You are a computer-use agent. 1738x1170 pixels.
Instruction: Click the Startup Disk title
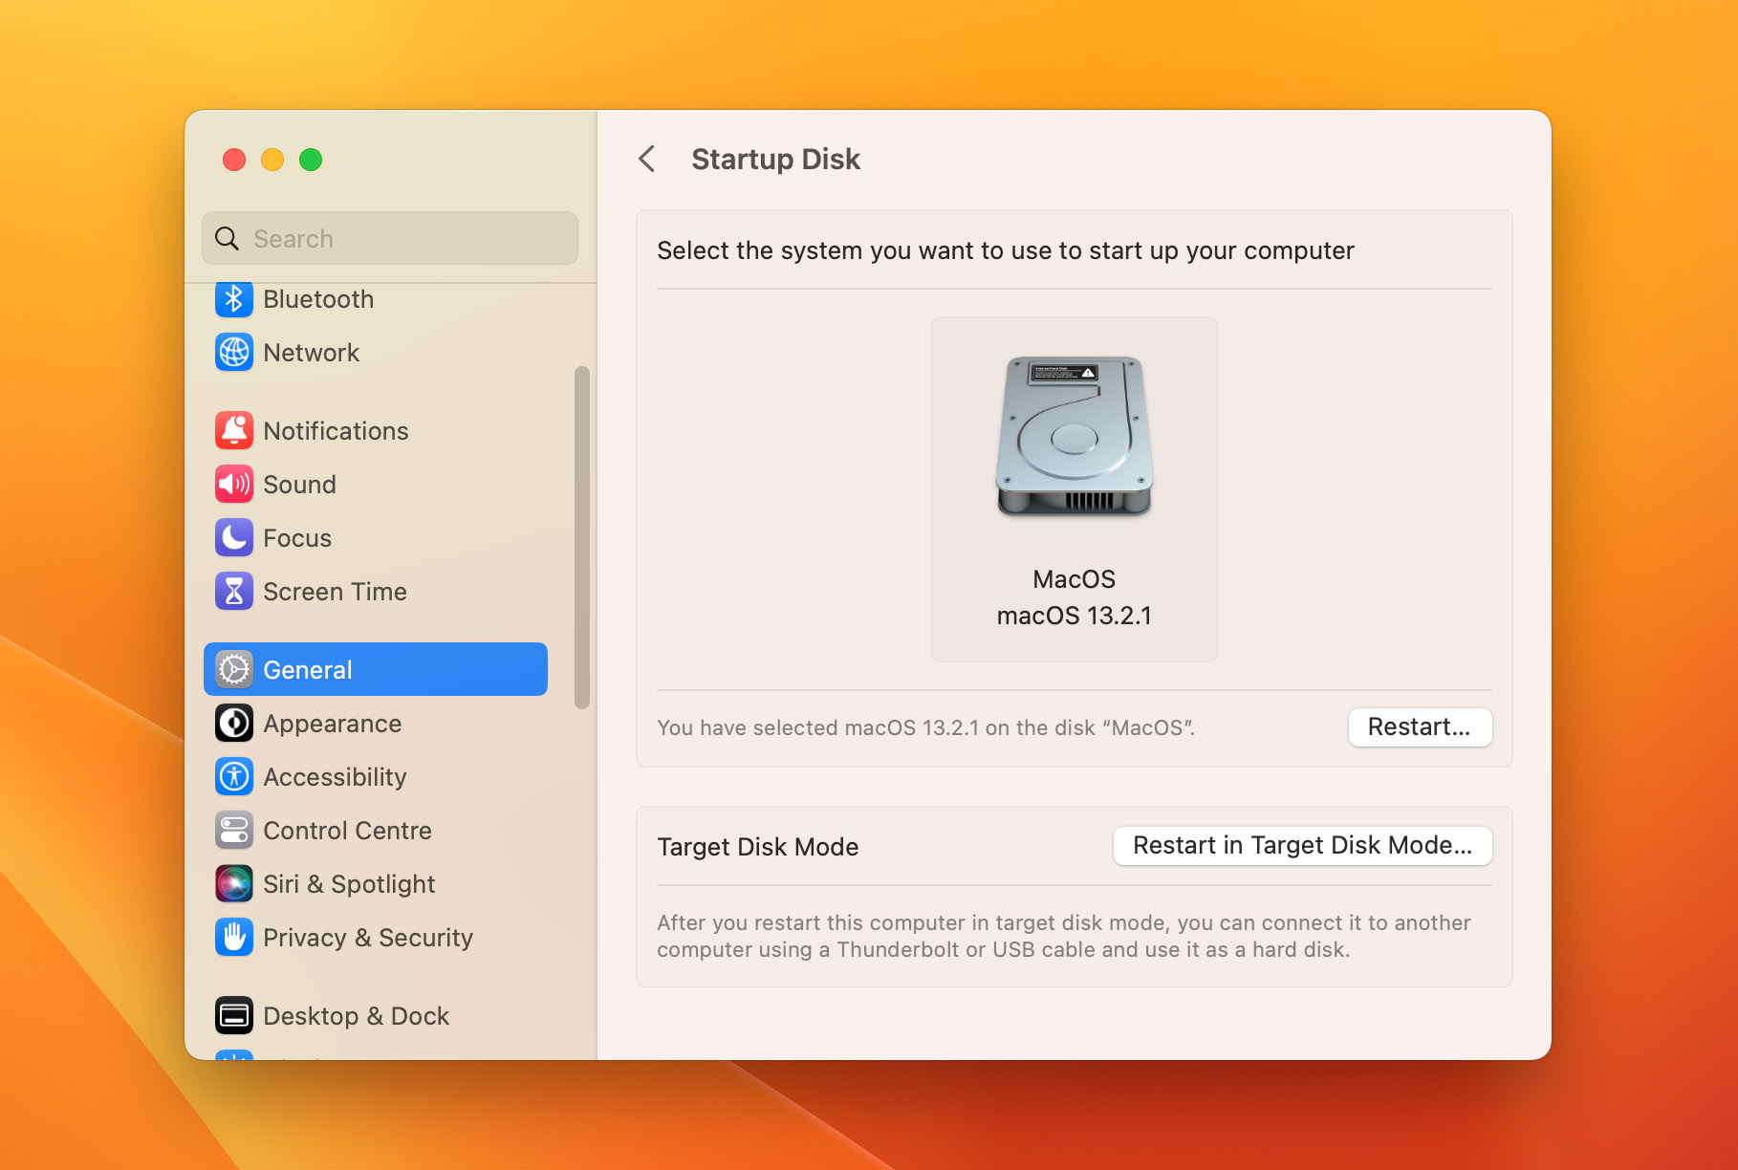776,159
